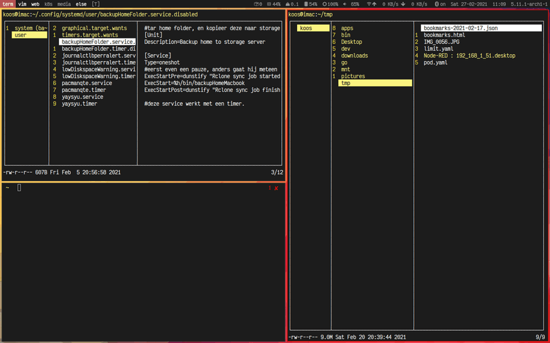Click the CPU usage 44% indicator
Image resolution: width=550 pixels, height=343 pixels.
coord(274,4)
